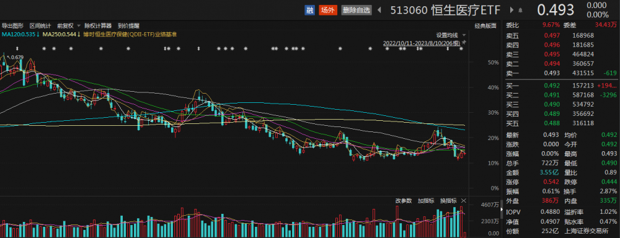Open 到价提醒 price alert
This screenshot has width=620, height=238.
[128, 25]
